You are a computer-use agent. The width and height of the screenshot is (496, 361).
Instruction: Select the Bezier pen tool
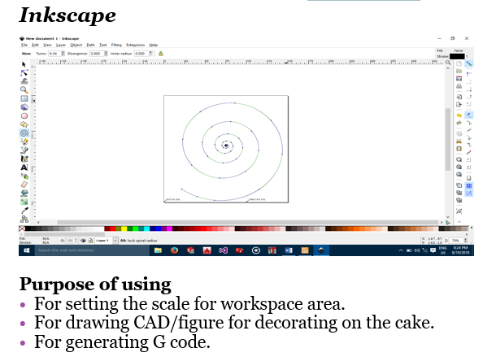click(x=24, y=150)
